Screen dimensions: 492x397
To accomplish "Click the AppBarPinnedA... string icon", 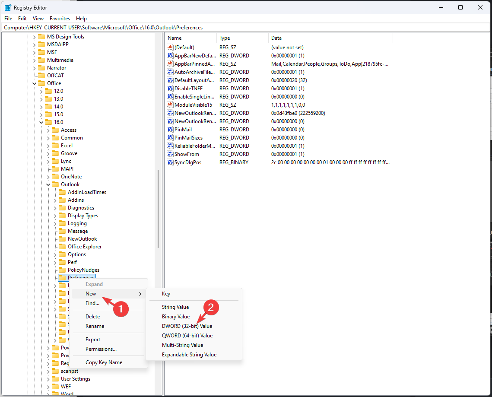I will 170,64.
